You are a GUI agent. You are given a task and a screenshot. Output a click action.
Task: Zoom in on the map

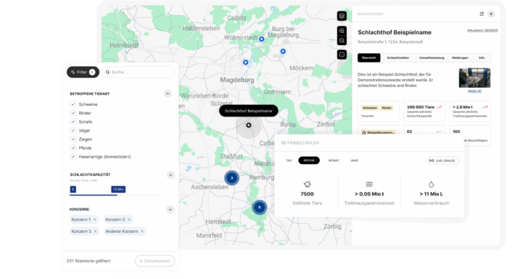coord(341,31)
